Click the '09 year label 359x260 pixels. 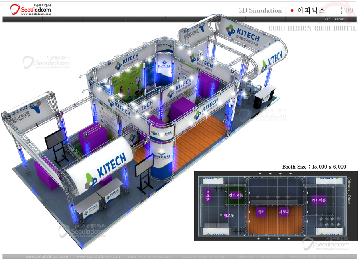click(x=349, y=10)
